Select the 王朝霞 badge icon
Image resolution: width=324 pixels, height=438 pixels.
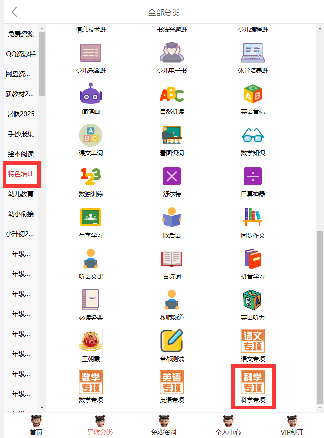click(91, 341)
